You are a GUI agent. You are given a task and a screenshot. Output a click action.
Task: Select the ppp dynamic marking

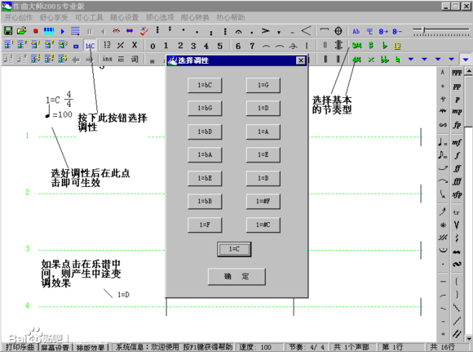(457, 73)
